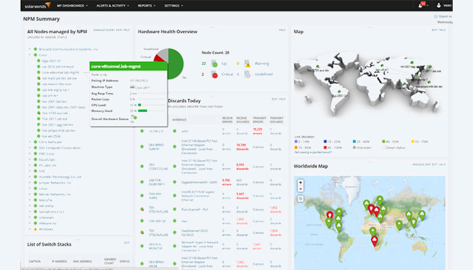Zoom out on the Worldwide Map
The width and height of the screenshot is (473, 270).
tap(301, 189)
